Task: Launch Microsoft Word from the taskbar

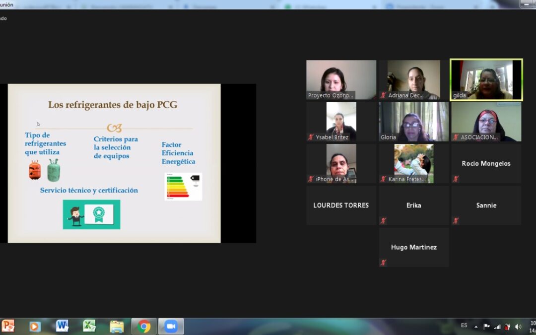Action: click(62, 326)
